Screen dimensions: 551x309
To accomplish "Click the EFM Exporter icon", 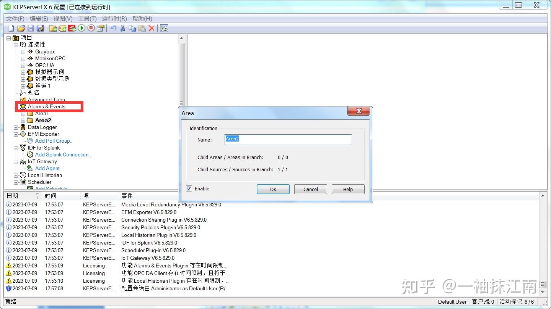I will pyautogui.click(x=23, y=134).
